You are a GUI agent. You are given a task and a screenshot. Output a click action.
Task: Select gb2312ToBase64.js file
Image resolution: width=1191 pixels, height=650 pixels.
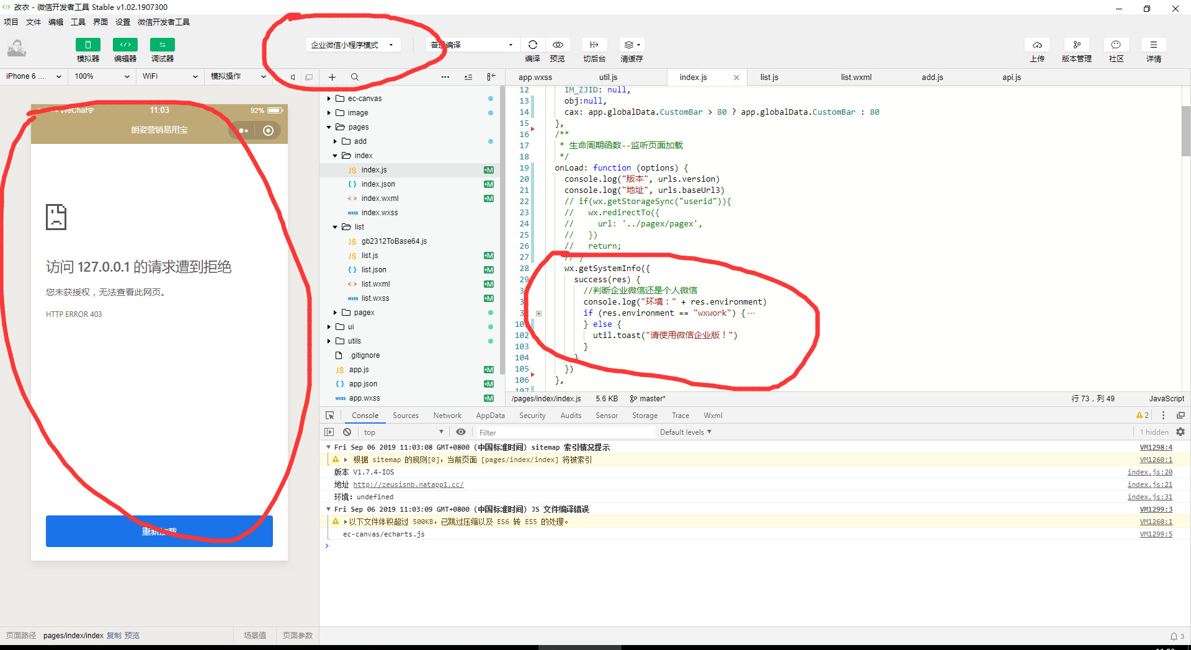(394, 241)
